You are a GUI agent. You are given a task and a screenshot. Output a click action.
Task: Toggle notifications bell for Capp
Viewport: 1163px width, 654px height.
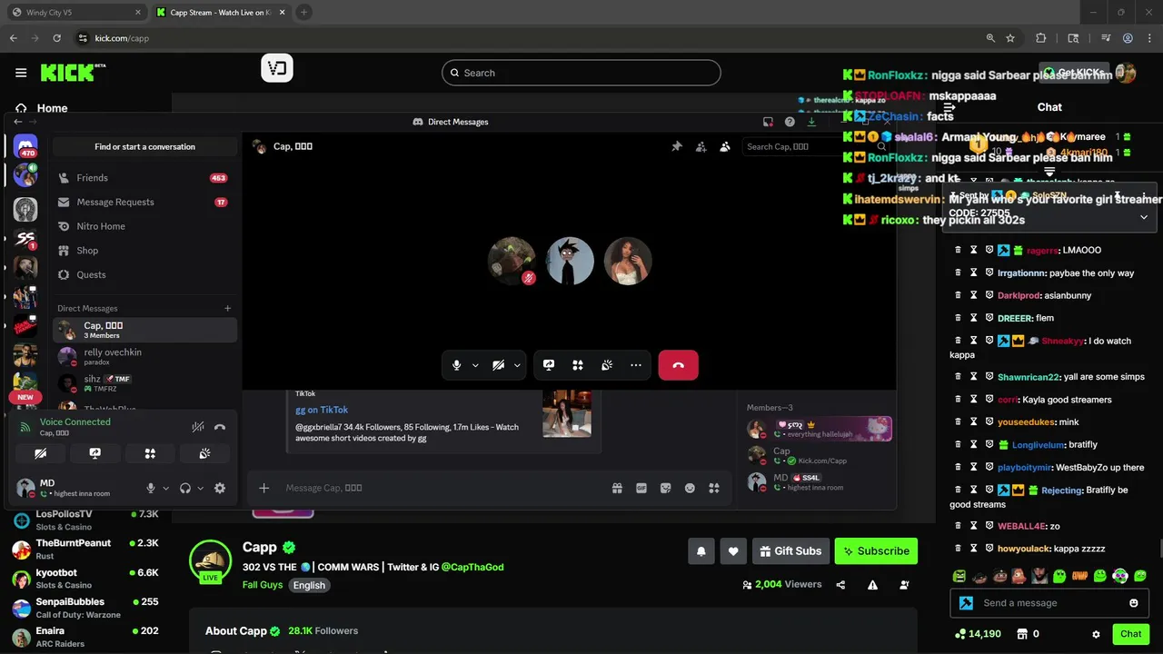pyautogui.click(x=701, y=551)
